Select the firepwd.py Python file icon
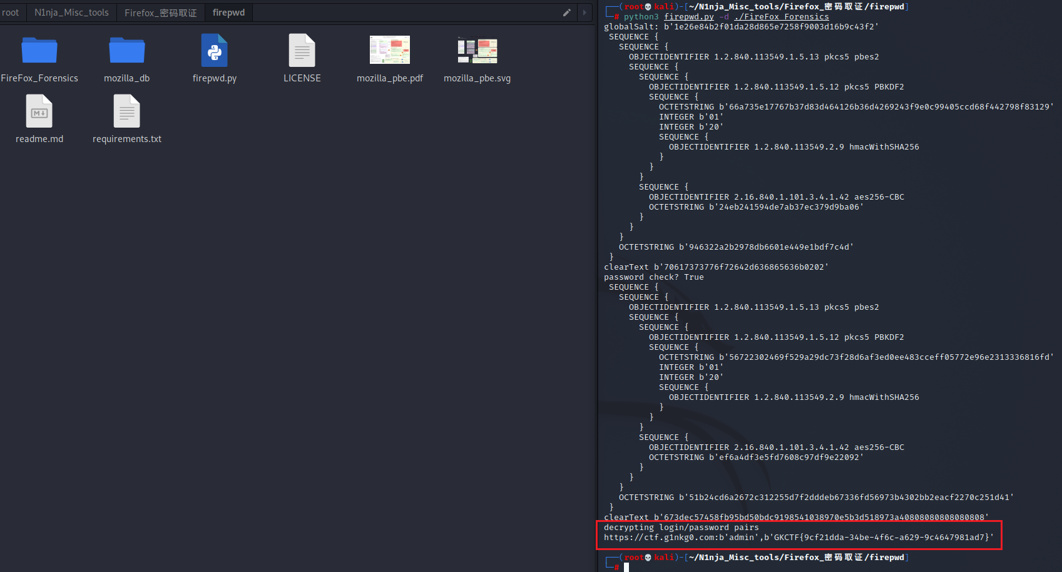The image size is (1062, 572). click(x=214, y=50)
